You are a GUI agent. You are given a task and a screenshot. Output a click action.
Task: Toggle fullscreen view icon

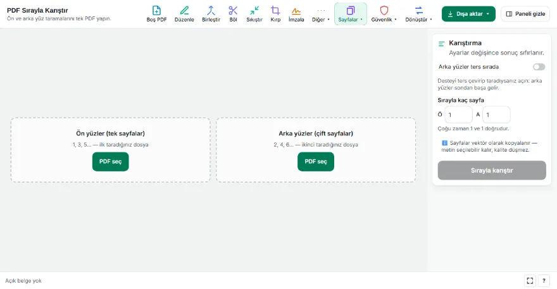pyautogui.click(x=530, y=281)
